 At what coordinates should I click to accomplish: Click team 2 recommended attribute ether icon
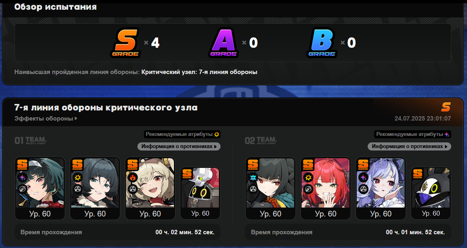pos(447,134)
